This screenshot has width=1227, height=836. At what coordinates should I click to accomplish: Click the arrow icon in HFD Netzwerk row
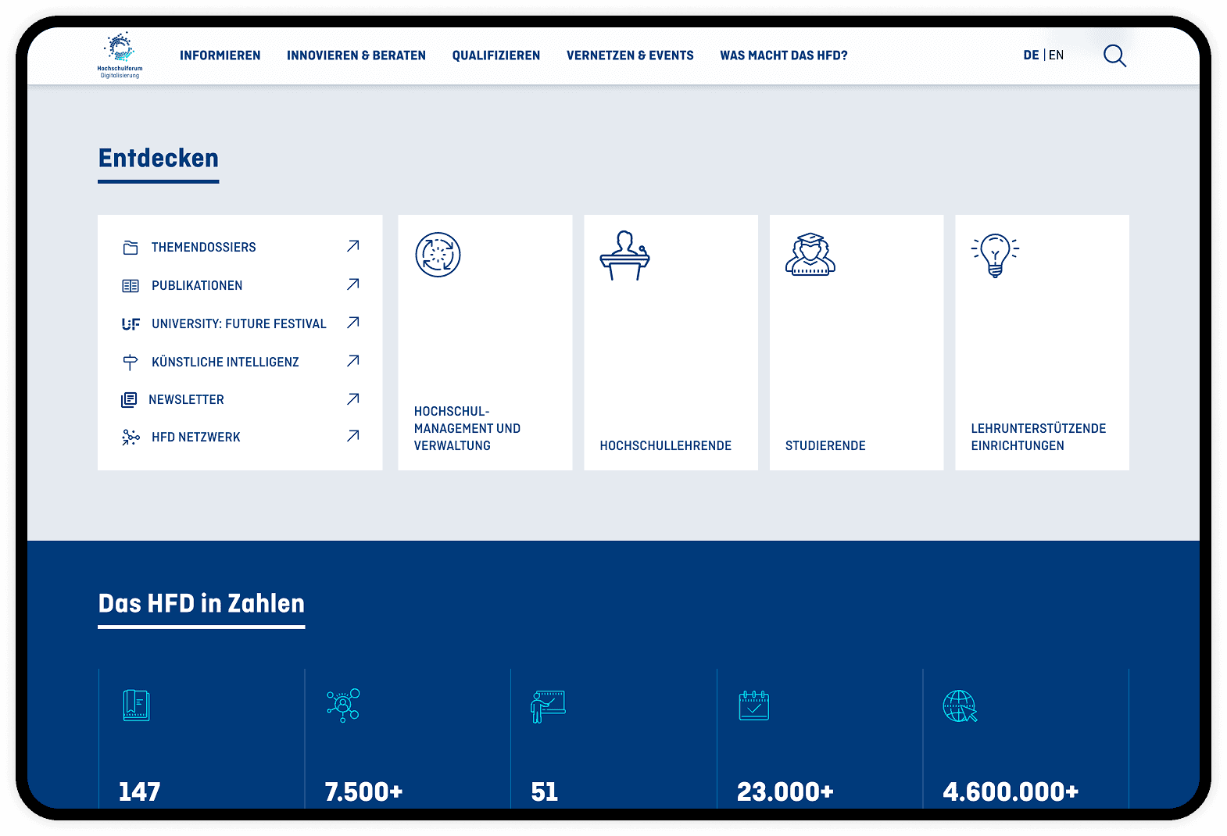tap(353, 436)
